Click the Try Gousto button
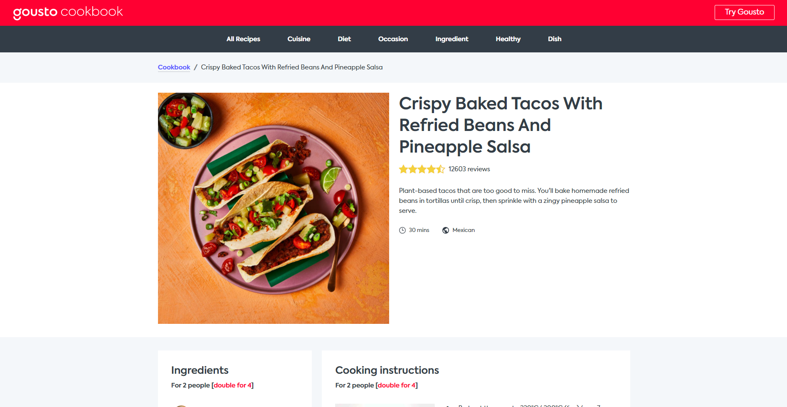The image size is (787, 407). pyautogui.click(x=744, y=12)
